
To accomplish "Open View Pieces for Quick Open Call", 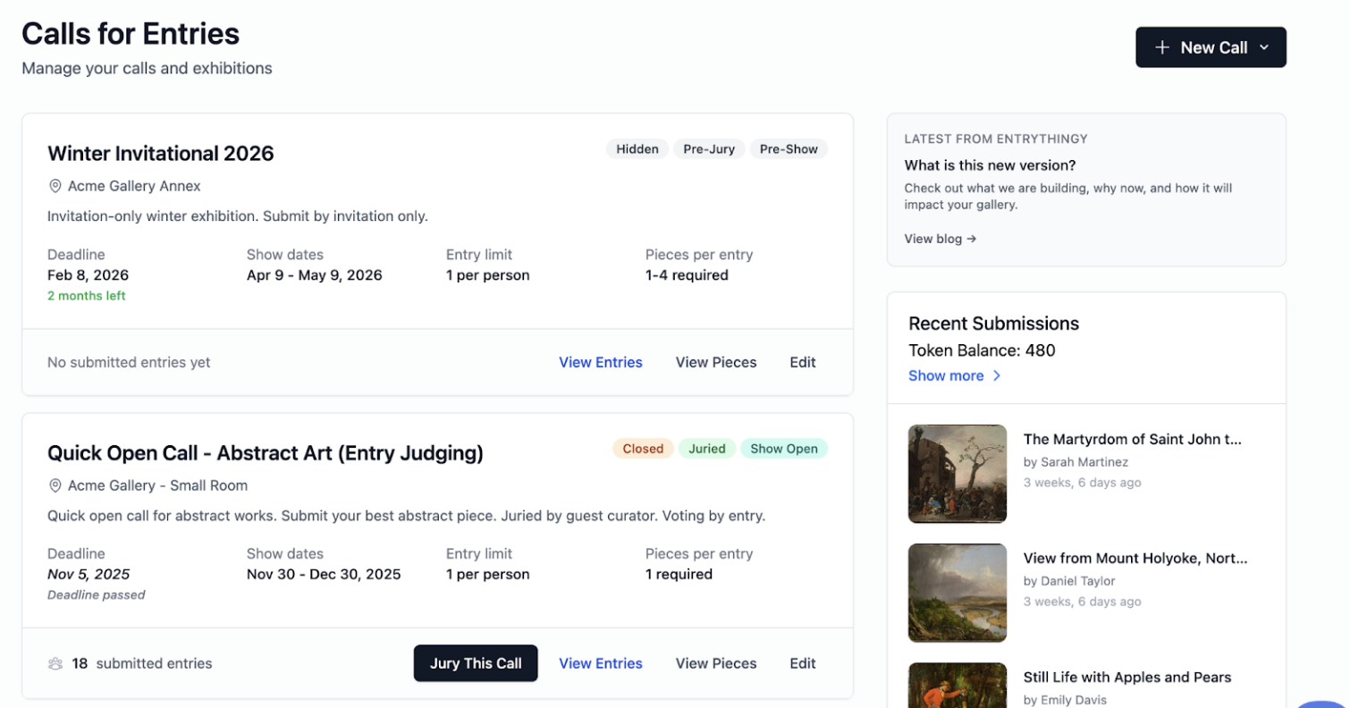I will 715,663.
